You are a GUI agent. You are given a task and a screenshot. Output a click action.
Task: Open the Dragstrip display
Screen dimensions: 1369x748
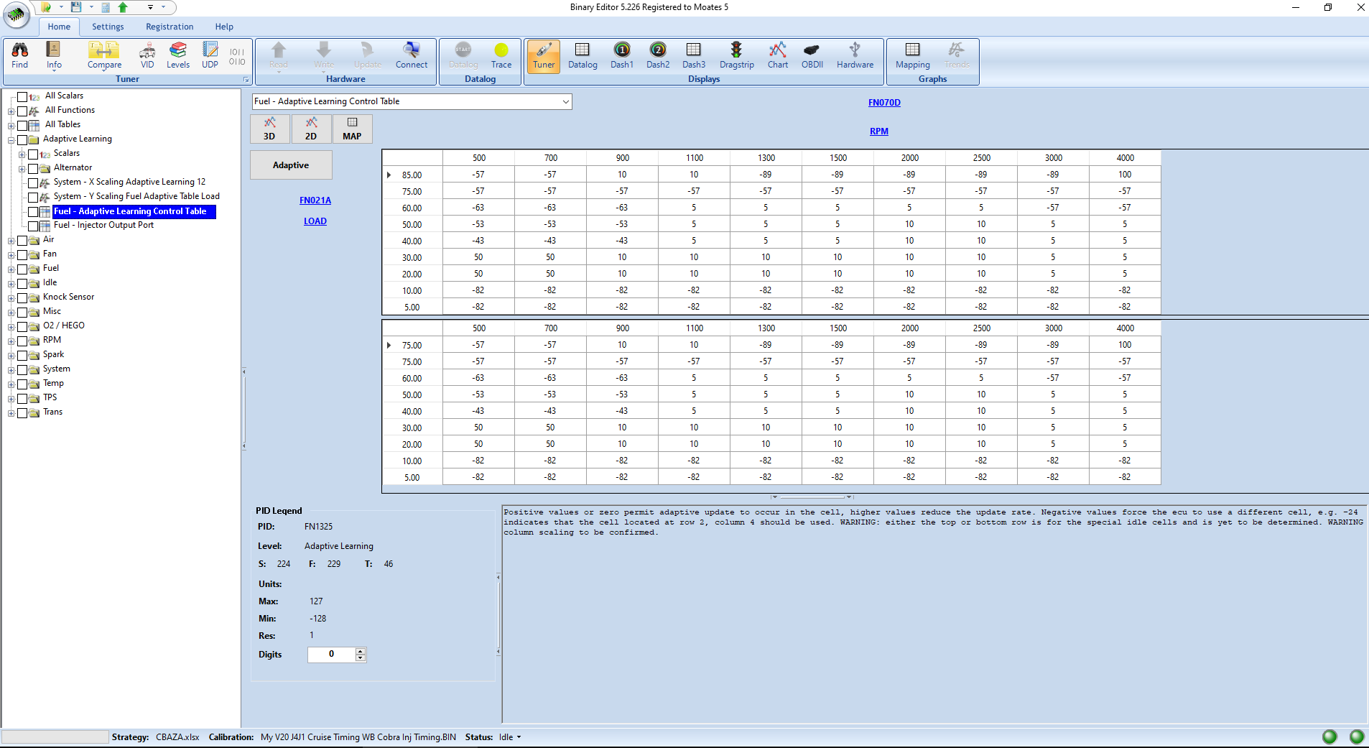(x=736, y=55)
